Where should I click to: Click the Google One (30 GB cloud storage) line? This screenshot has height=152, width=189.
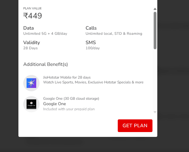71,99
